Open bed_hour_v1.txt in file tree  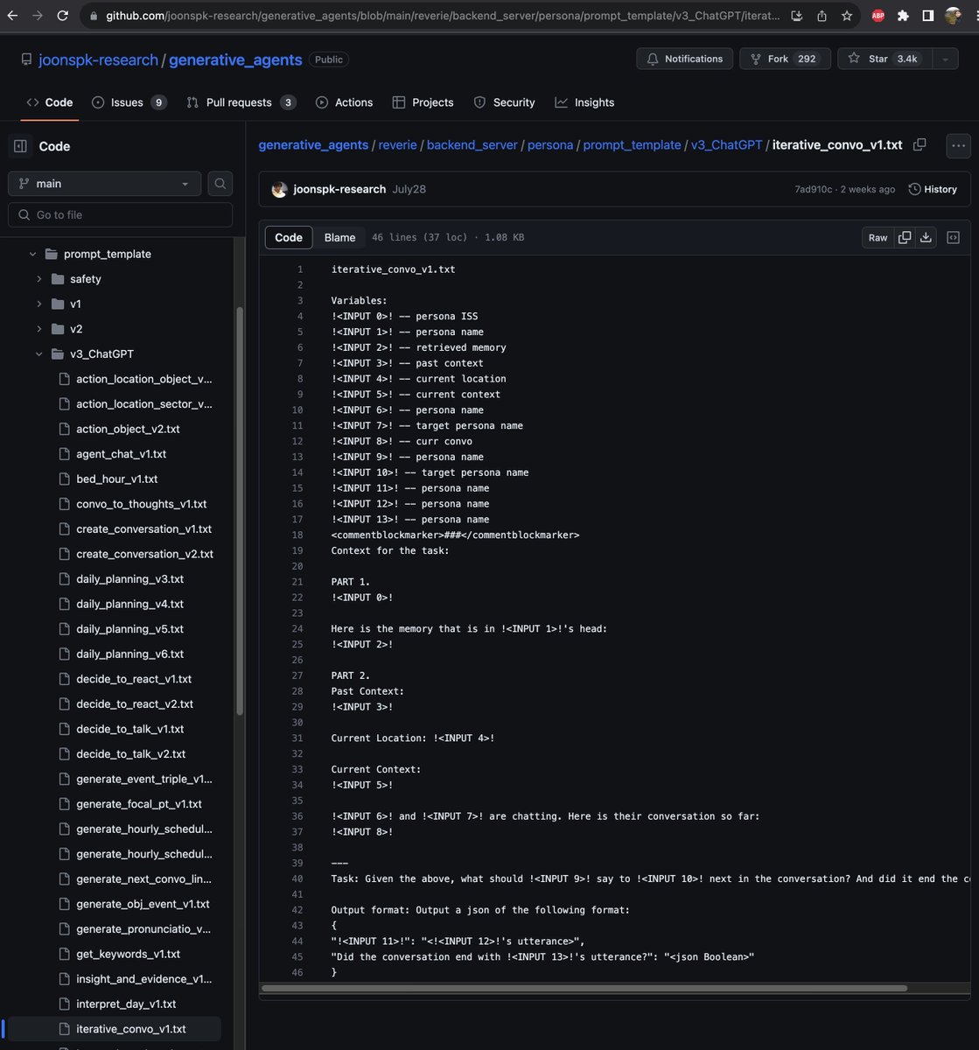[116, 479]
